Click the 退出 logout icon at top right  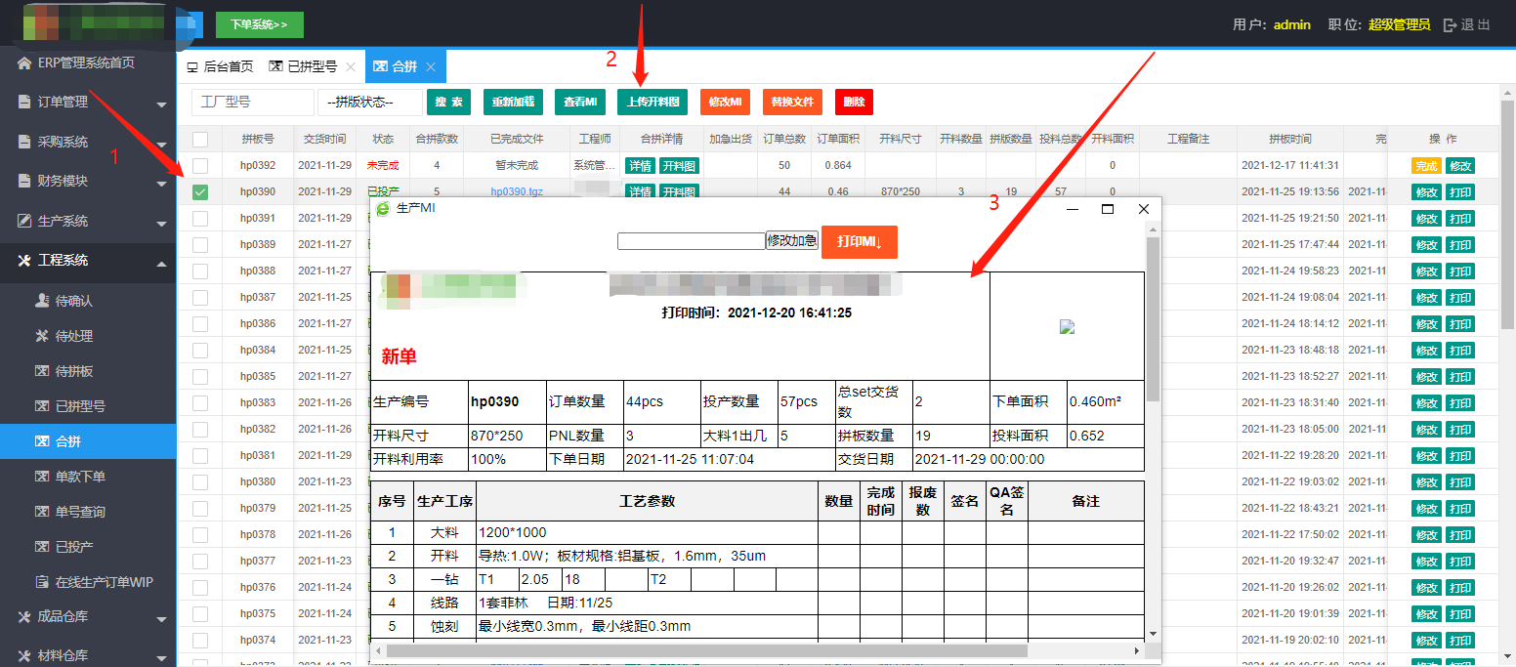[1450, 25]
